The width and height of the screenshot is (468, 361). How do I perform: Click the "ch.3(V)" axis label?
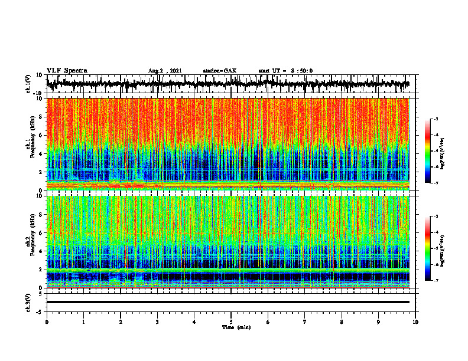pyautogui.click(x=28, y=303)
